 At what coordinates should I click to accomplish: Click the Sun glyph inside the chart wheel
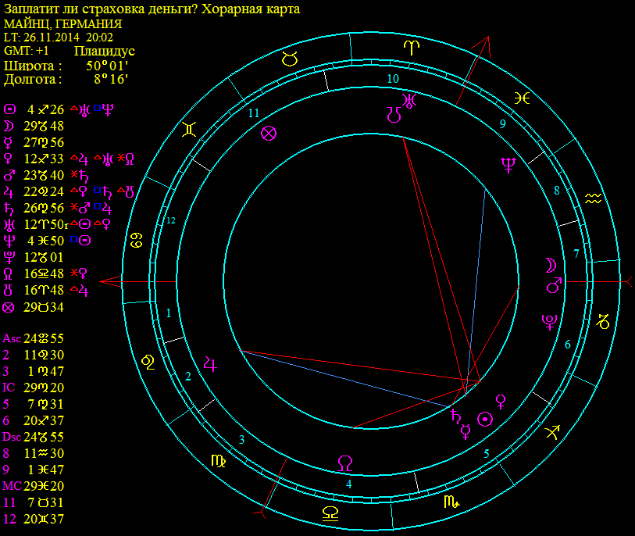click(x=486, y=420)
